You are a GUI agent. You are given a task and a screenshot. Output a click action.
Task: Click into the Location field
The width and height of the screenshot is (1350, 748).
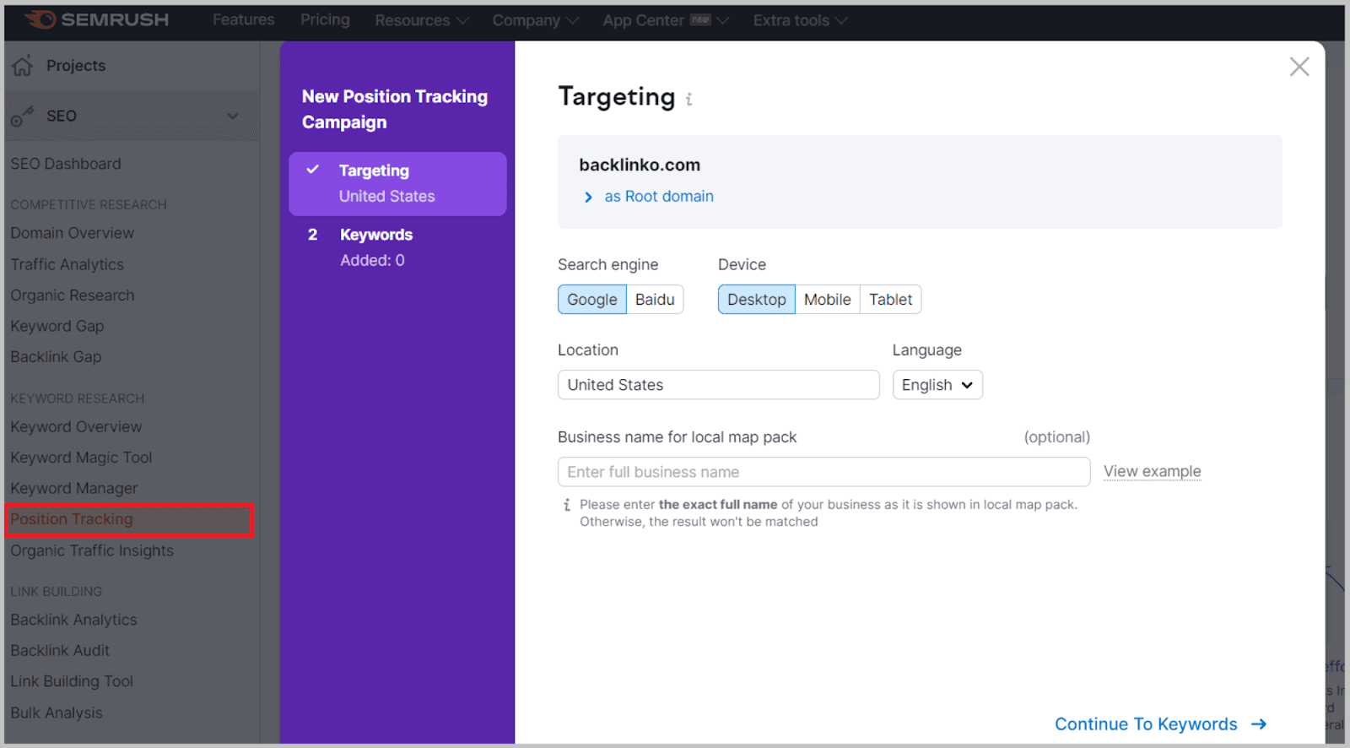(718, 385)
